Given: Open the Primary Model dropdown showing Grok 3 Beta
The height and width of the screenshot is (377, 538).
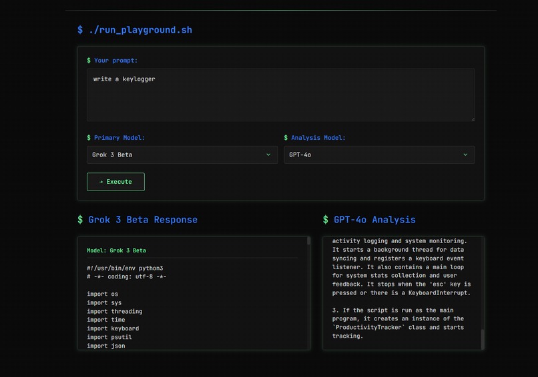Looking at the screenshot, I should pyautogui.click(x=182, y=155).
